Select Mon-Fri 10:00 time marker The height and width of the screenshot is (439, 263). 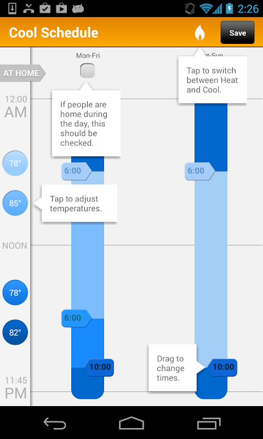[x=99, y=367]
